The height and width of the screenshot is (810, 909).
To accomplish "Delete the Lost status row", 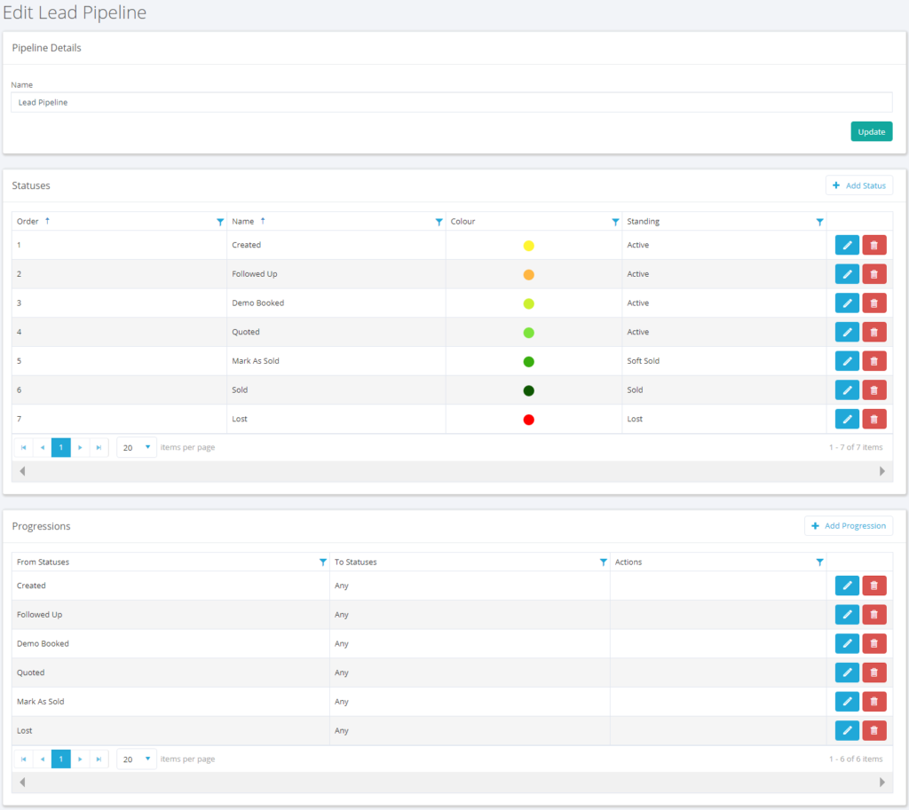I will 873,419.
